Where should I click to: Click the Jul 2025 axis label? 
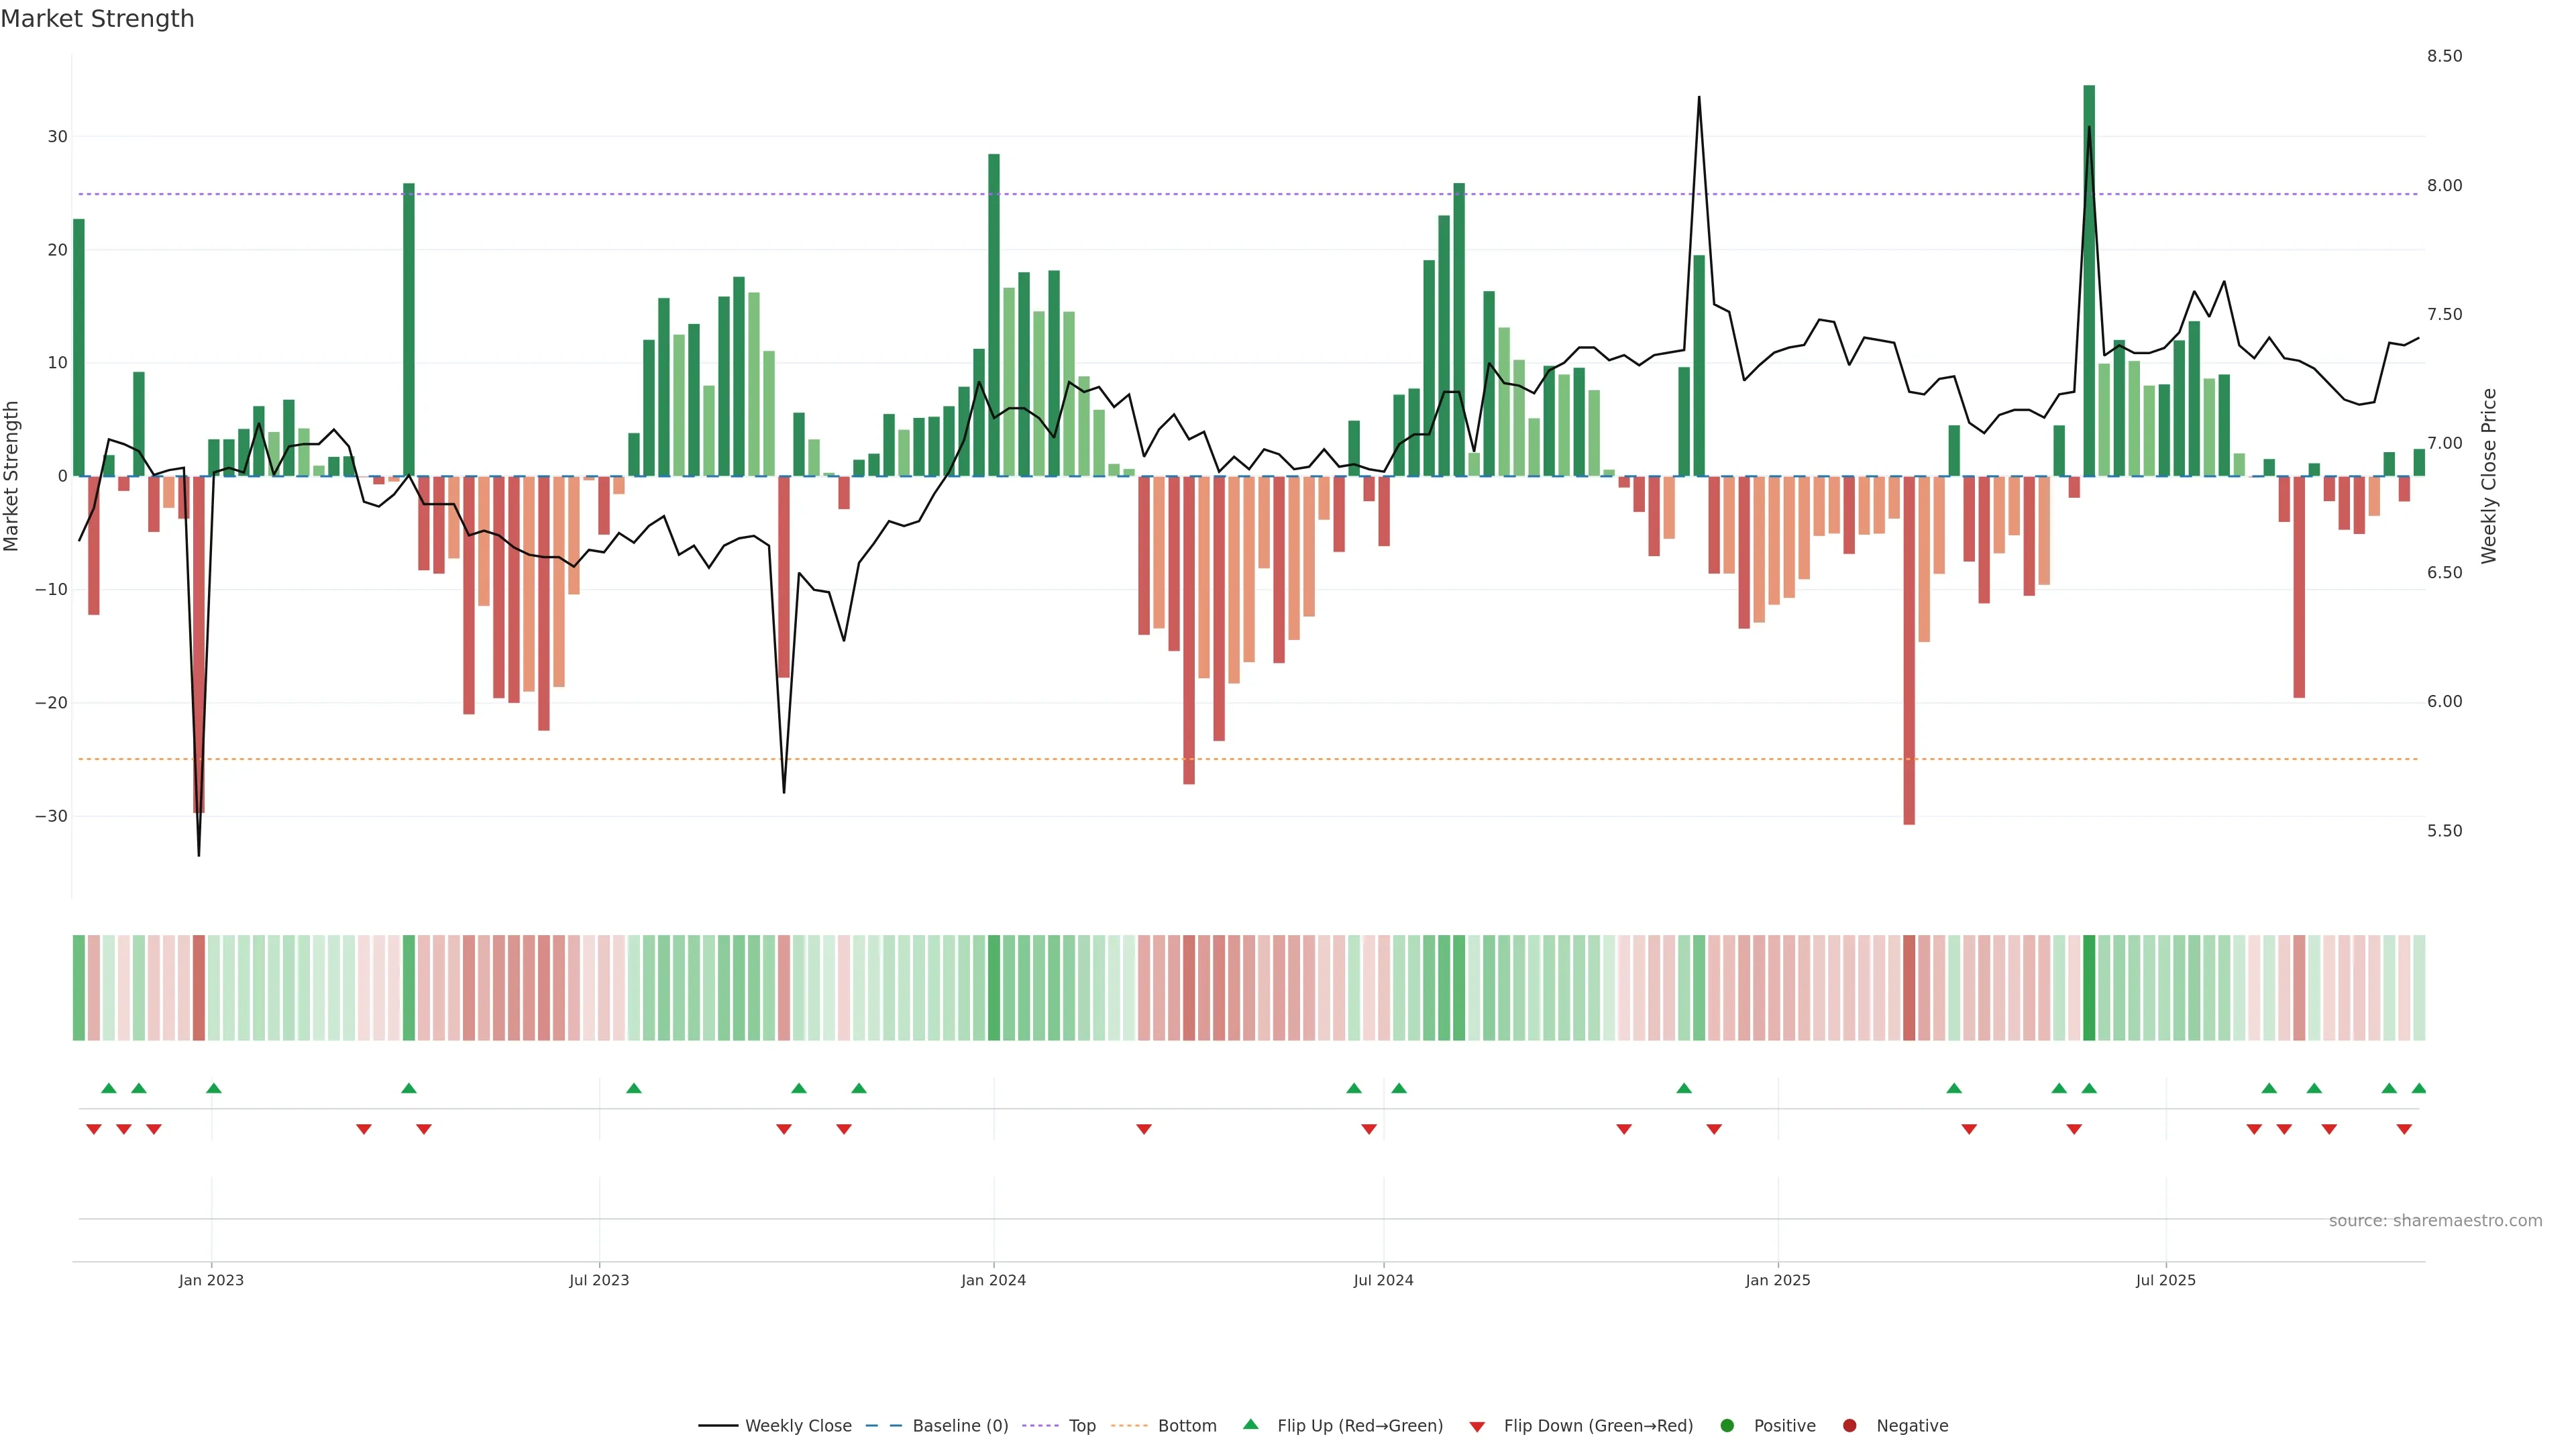(x=2165, y=1280)
